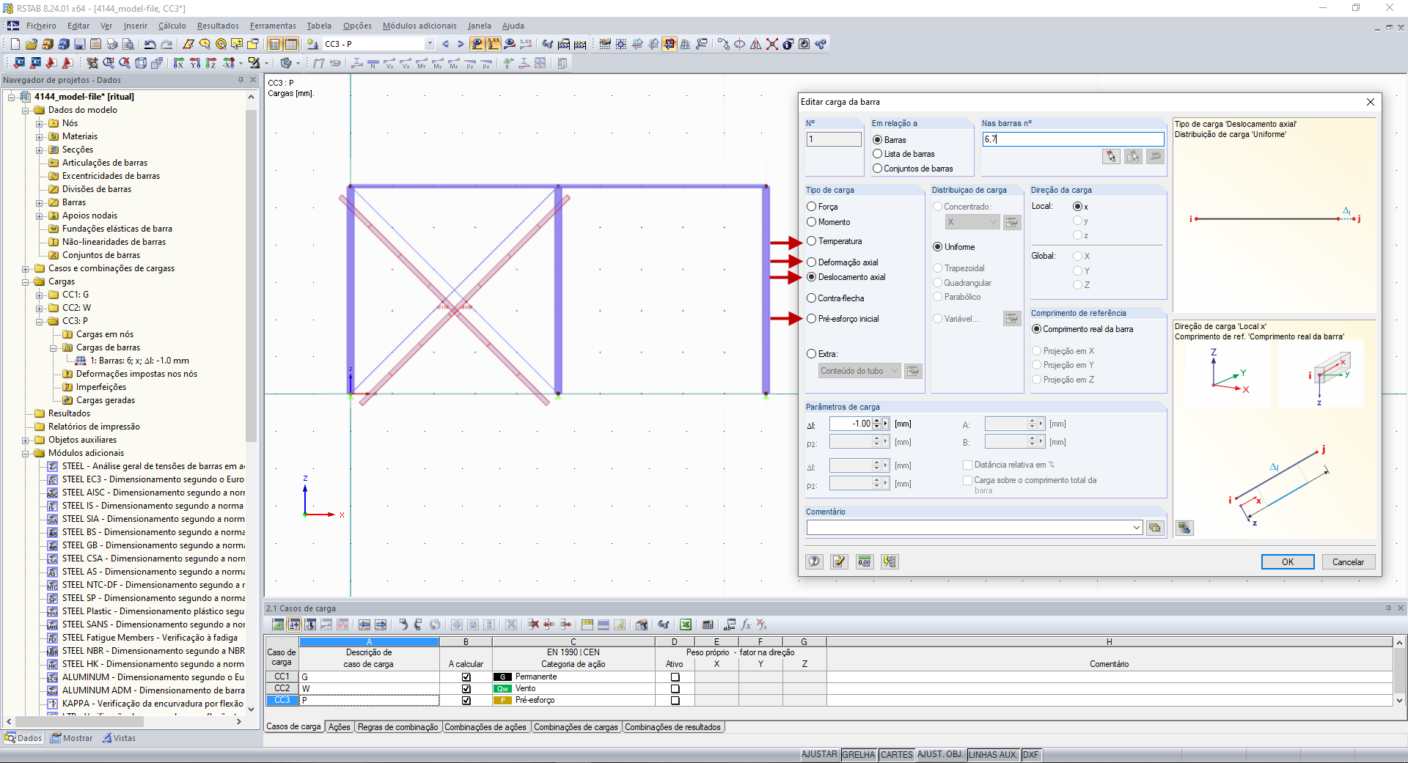Expand the CC2: W tree node
This screenshot has height=763, width=1408.
(x=40, y=308)
